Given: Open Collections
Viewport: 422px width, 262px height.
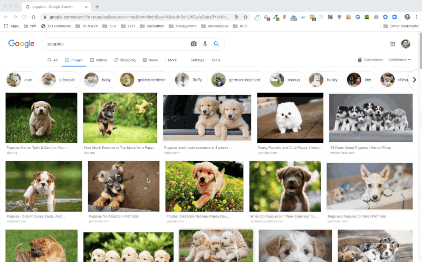Looking at the screenshot, I should point(370,60).
